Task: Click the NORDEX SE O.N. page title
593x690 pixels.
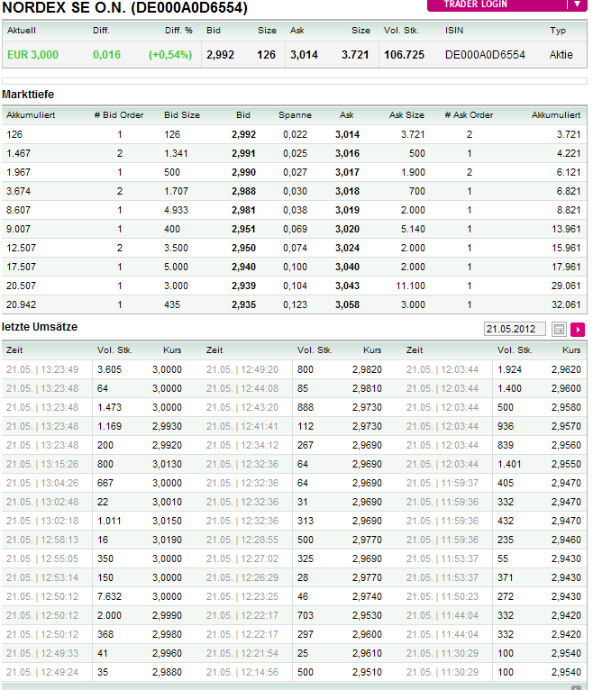Action: [x=124, y=9]
